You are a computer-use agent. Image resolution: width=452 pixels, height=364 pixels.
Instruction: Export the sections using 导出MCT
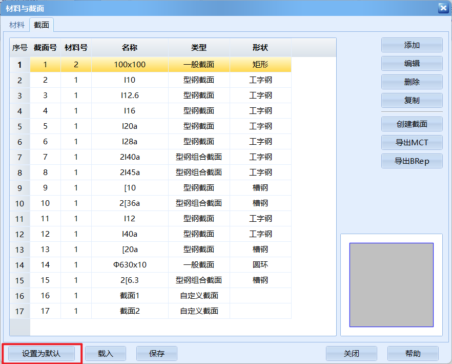point(412,142)
